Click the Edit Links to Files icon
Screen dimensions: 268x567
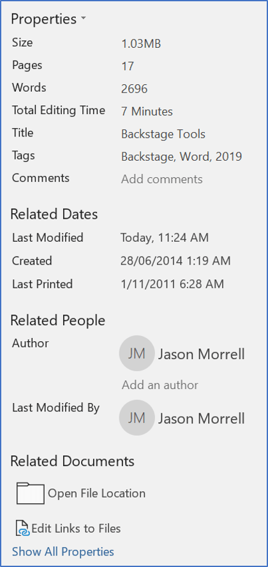(22, 528)
